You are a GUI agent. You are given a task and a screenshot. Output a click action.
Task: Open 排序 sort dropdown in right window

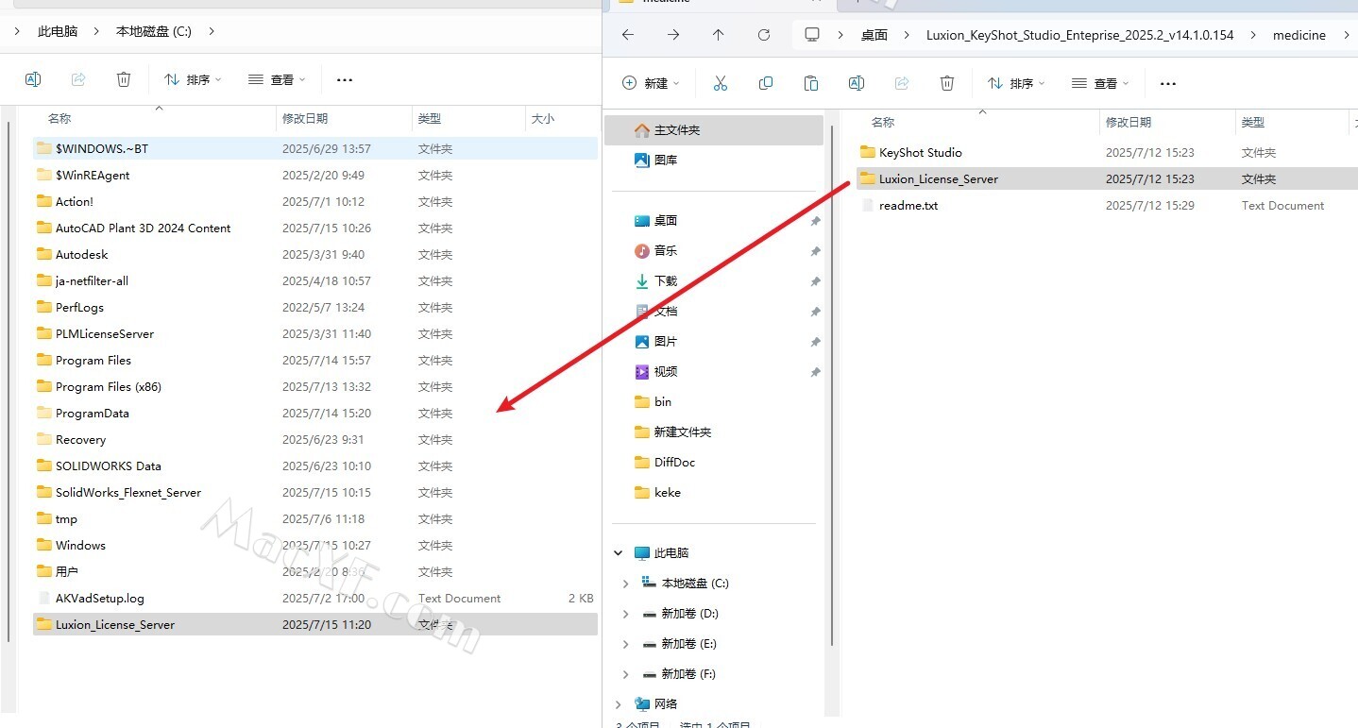coord(1016,83)
